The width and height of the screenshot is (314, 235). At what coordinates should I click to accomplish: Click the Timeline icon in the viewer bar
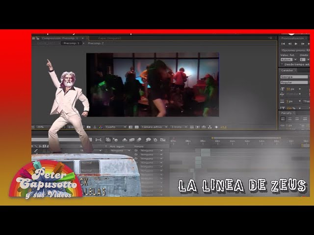204,127
